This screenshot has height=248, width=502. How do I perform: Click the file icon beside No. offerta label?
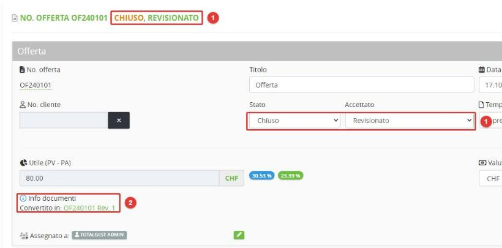coord(22,70)
